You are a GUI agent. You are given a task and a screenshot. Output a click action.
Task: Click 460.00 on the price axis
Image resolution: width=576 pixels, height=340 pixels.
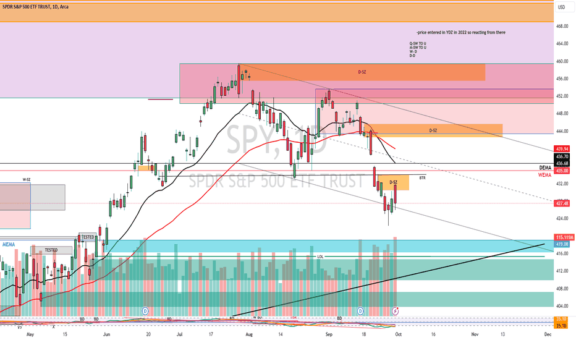[x=562, y=61]
